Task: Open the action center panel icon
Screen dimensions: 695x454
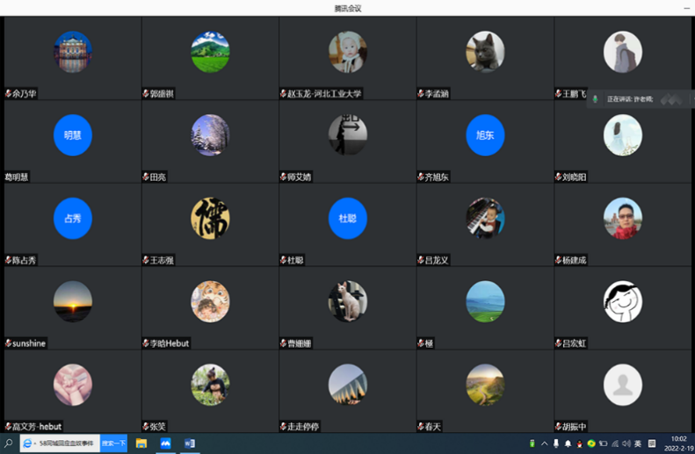Action: pyautogui.click(x=650, y=444)
